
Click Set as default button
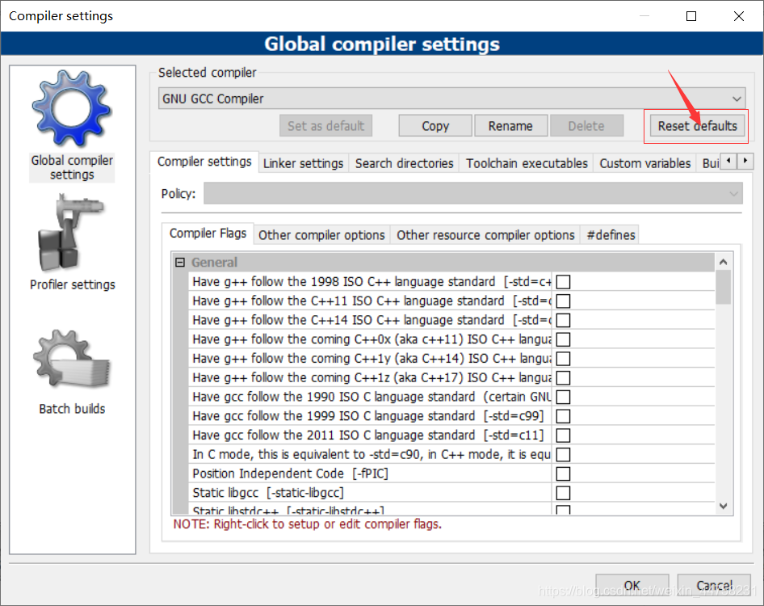point(325,126)
